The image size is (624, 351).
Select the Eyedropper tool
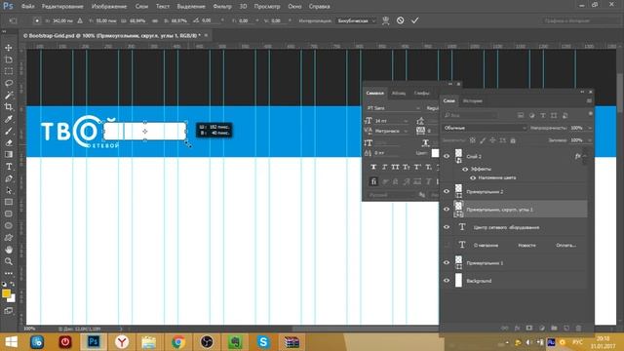click(9, 119)
